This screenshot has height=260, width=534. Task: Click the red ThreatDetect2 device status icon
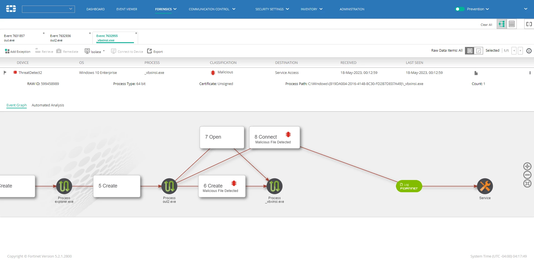tap(15, 72)
